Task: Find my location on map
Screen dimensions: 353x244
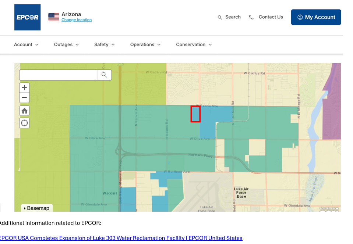Action: coord(24,123)
